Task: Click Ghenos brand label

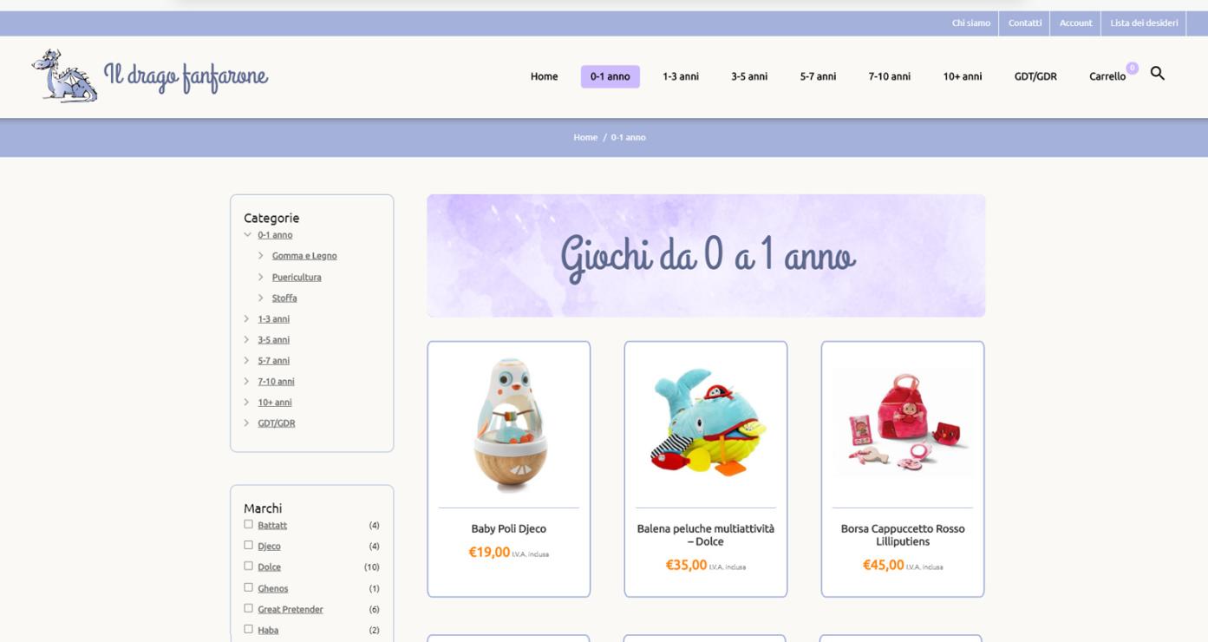Action: point(272,588)
